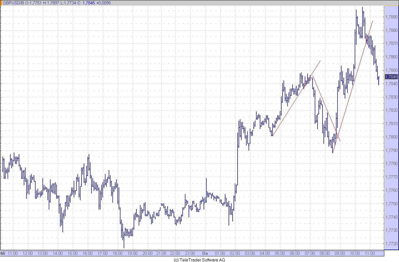Click the 1,7820 price axis label
399x262 pixels.
pyautogui.click(x=392, y=110)
